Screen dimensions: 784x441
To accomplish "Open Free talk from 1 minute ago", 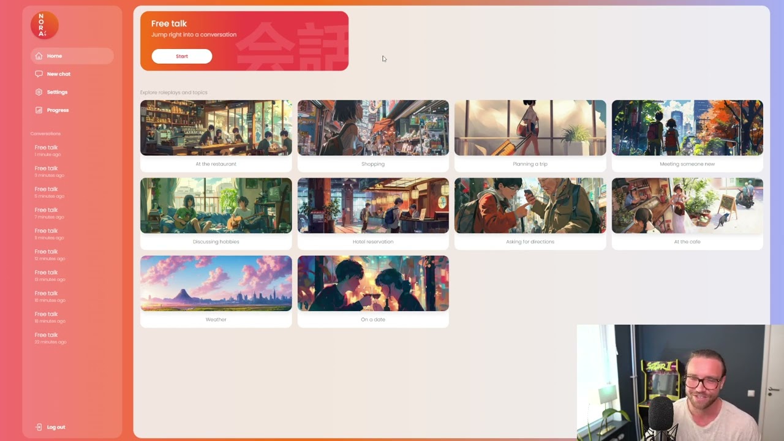I will 49,151.
